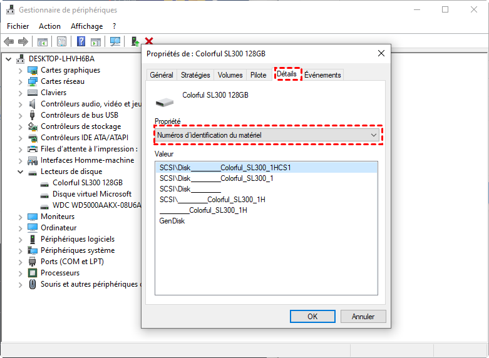Image resolution: width=489 pixels, height=358 pixels.
Task: Maximize the Gestionnaire de périphériques window
Action: (445, 9)
